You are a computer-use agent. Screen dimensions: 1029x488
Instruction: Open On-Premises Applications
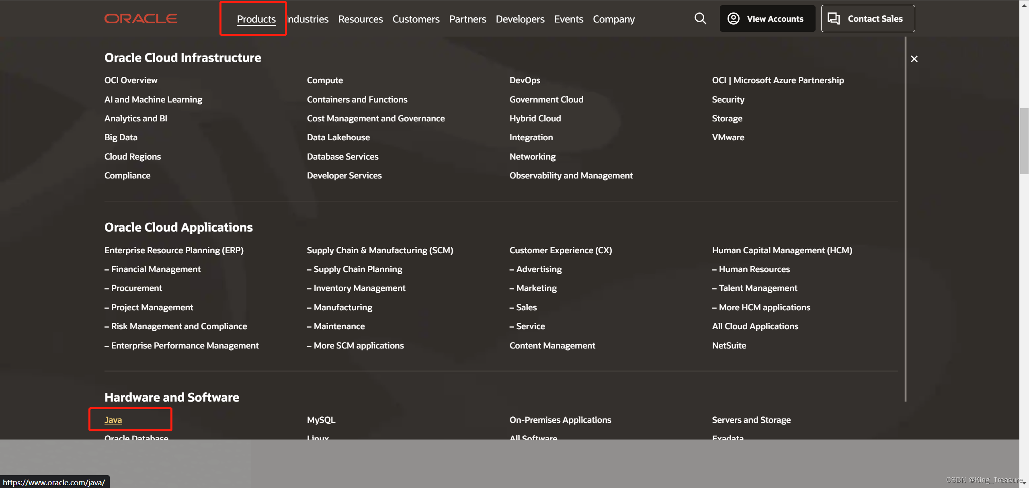click(x=560, y=420)
